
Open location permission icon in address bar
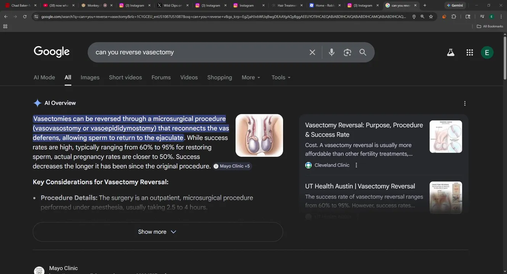coord(414,17)
